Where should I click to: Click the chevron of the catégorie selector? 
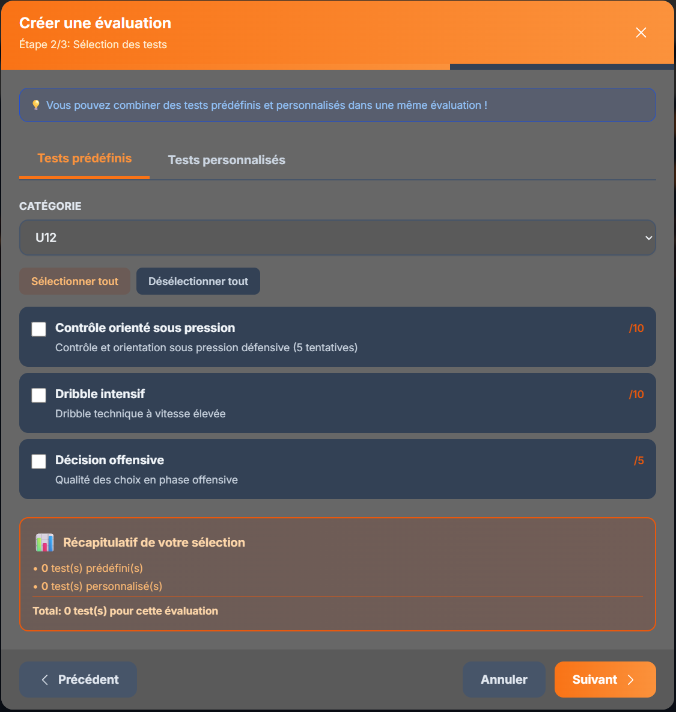[x=649, y=238]
